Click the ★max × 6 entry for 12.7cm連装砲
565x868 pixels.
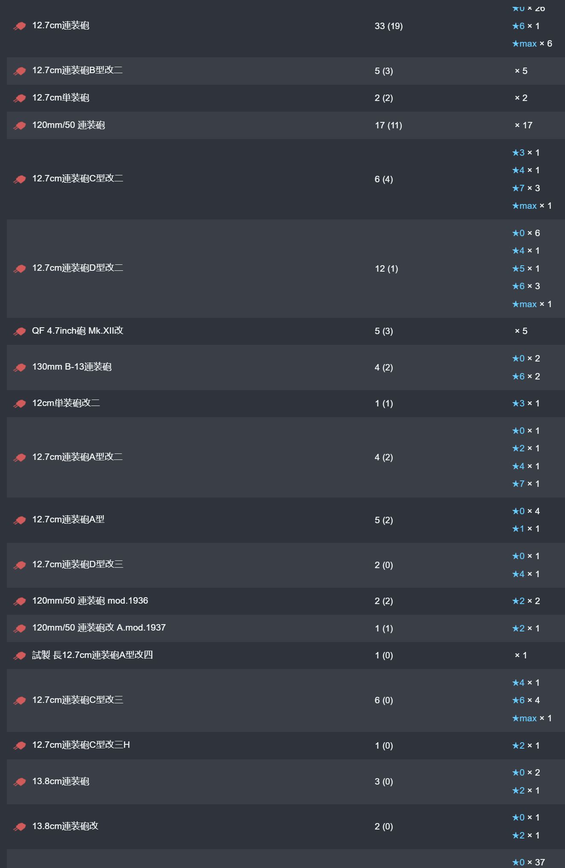tap(532, 44)
